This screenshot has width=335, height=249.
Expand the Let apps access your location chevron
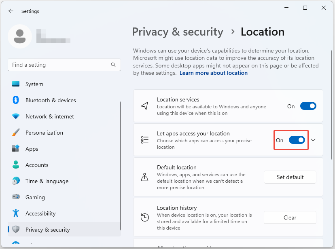coord(313,140)
